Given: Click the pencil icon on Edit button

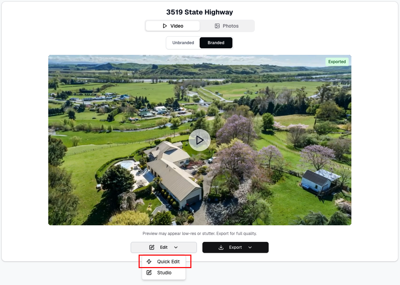Looking at the screenshot, I should point(152,247).
